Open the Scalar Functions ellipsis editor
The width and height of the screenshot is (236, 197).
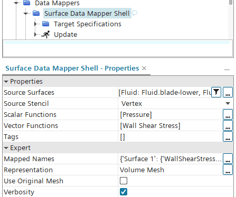point(228,114)
